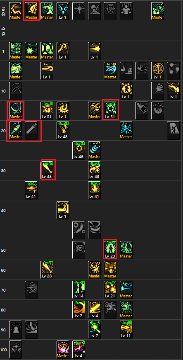
Task: Click the blue winged Lv 1 skill
Action: click(x=63, y=11)
